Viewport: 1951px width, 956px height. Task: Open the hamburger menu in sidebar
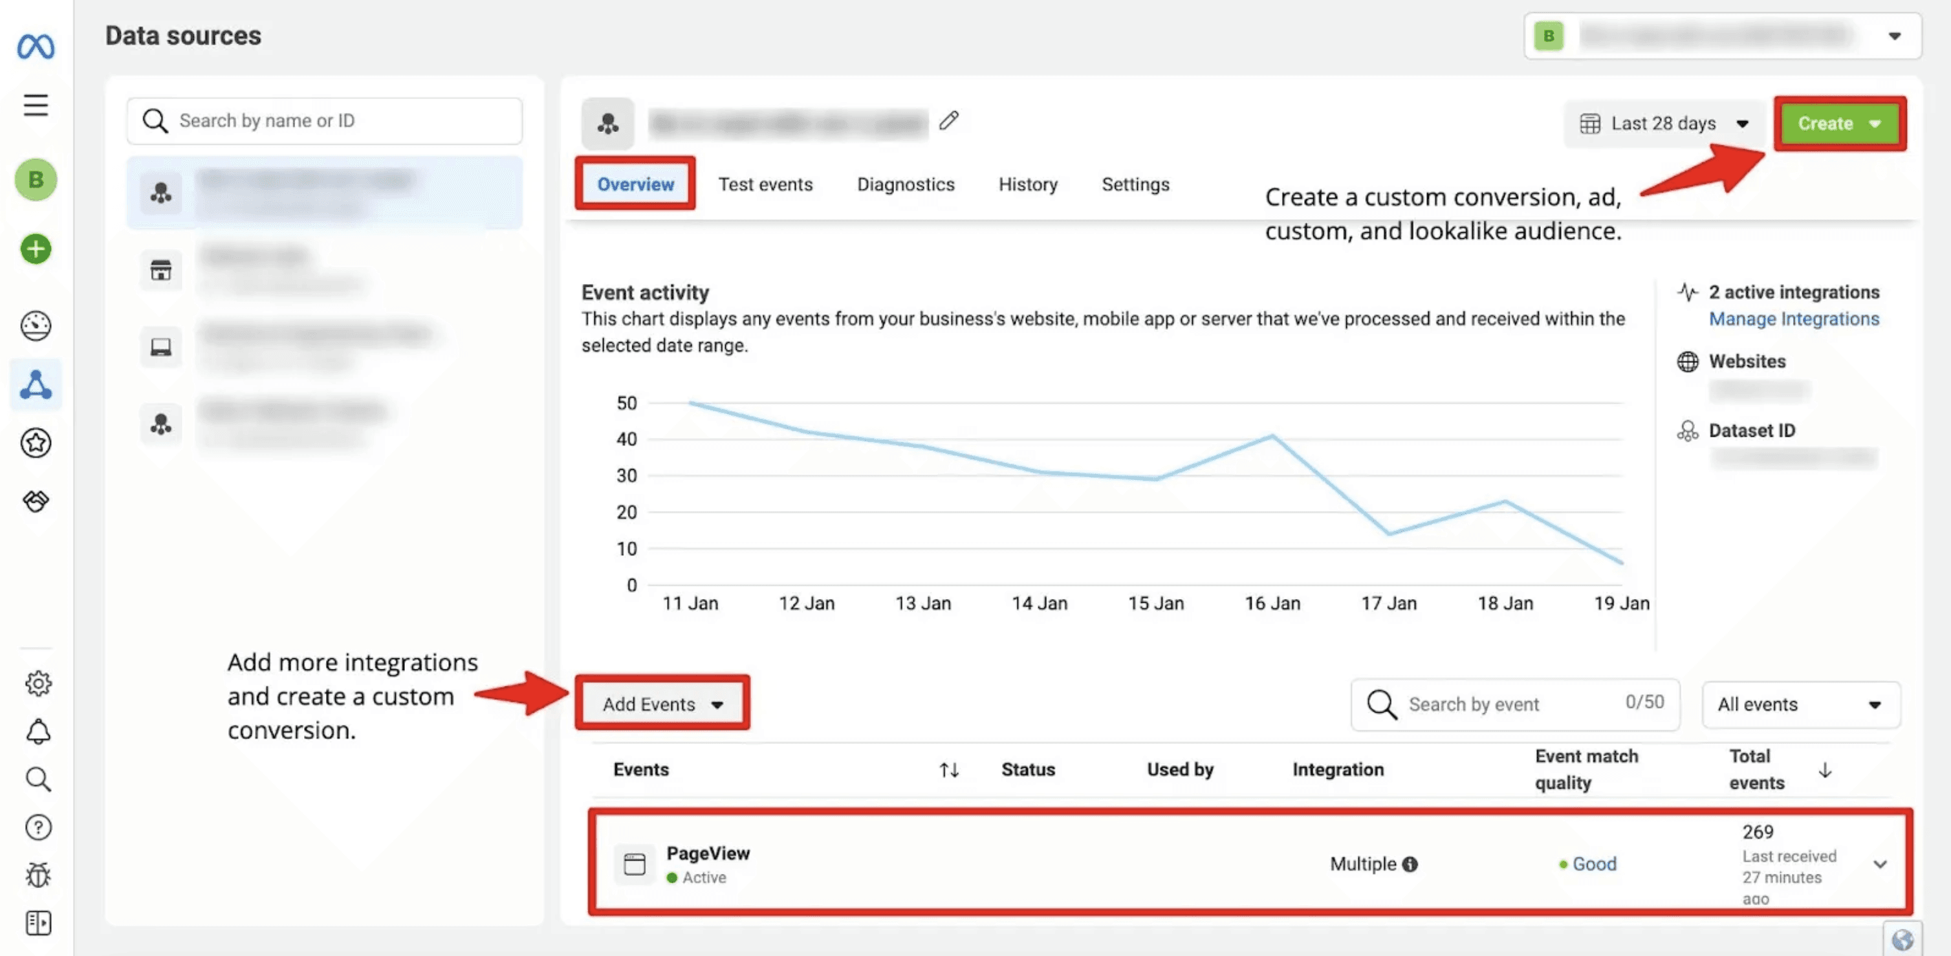point(36,105)
